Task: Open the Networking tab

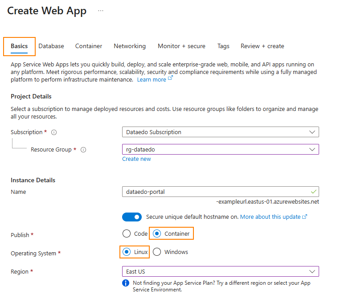Action: (129, 46)
